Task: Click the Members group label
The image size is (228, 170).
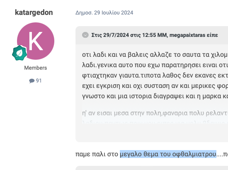Action: coord(36,68)
